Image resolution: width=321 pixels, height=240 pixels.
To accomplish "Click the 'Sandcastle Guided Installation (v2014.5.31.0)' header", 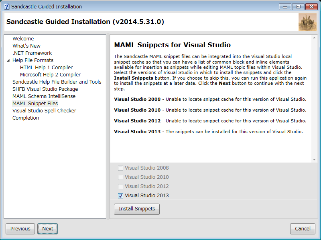I will (x=85, y=22).
